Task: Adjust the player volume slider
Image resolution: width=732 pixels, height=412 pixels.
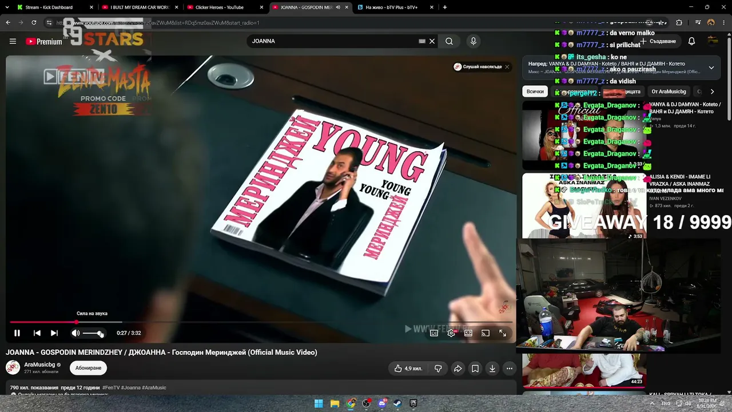Action: (93, 333)
